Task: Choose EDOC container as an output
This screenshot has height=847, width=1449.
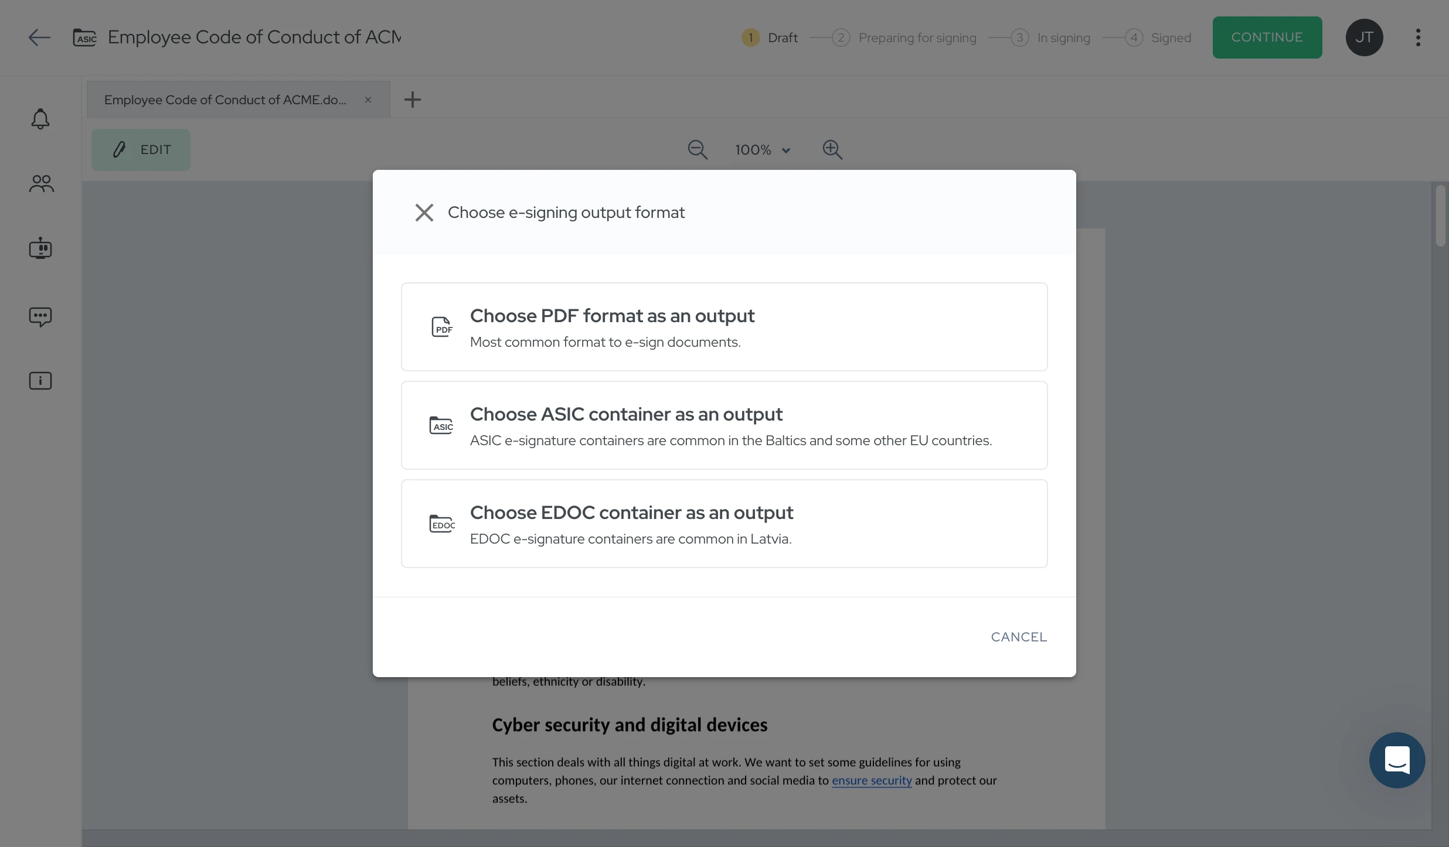Action: (x=724, y=524)
